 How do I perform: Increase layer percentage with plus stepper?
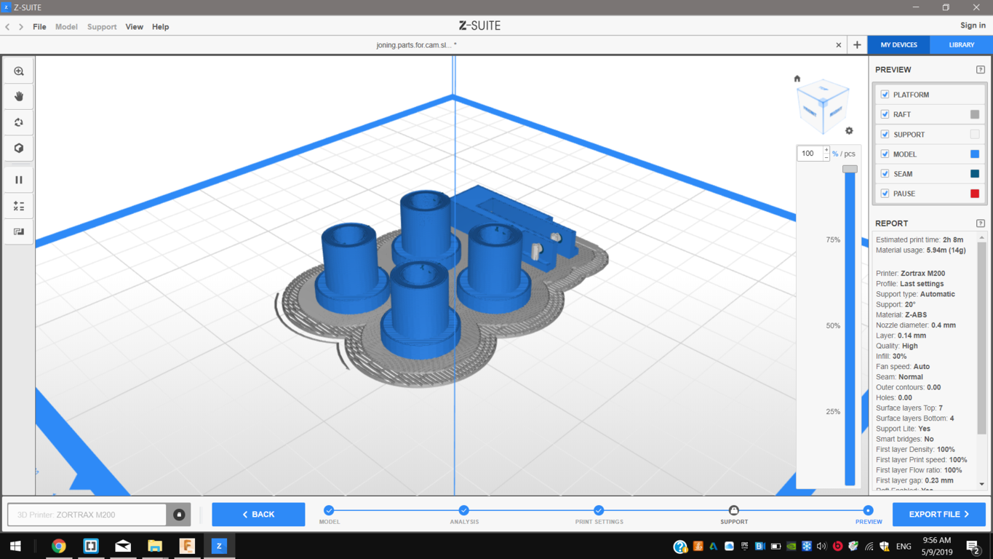826,150
